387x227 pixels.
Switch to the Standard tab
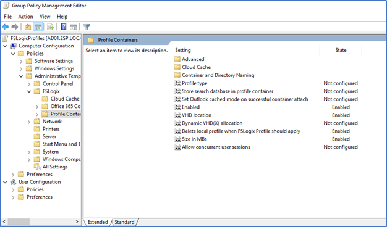click(124, 222)
